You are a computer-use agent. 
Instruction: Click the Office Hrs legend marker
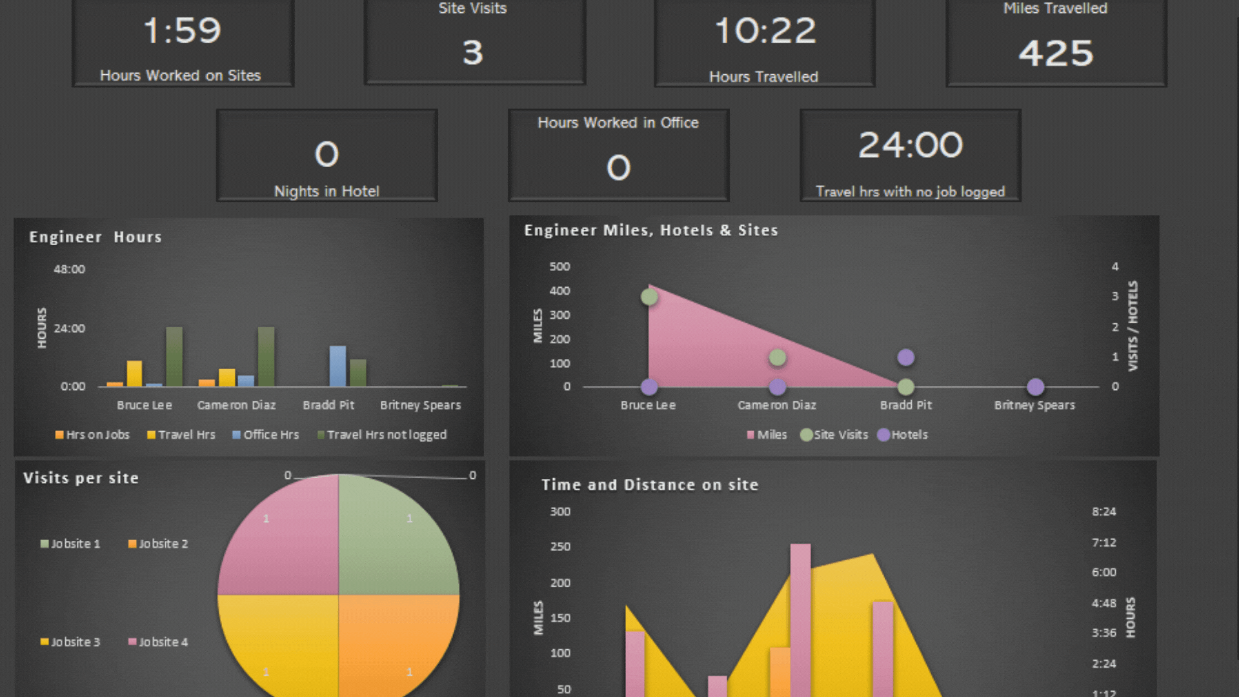click(236, 435)
